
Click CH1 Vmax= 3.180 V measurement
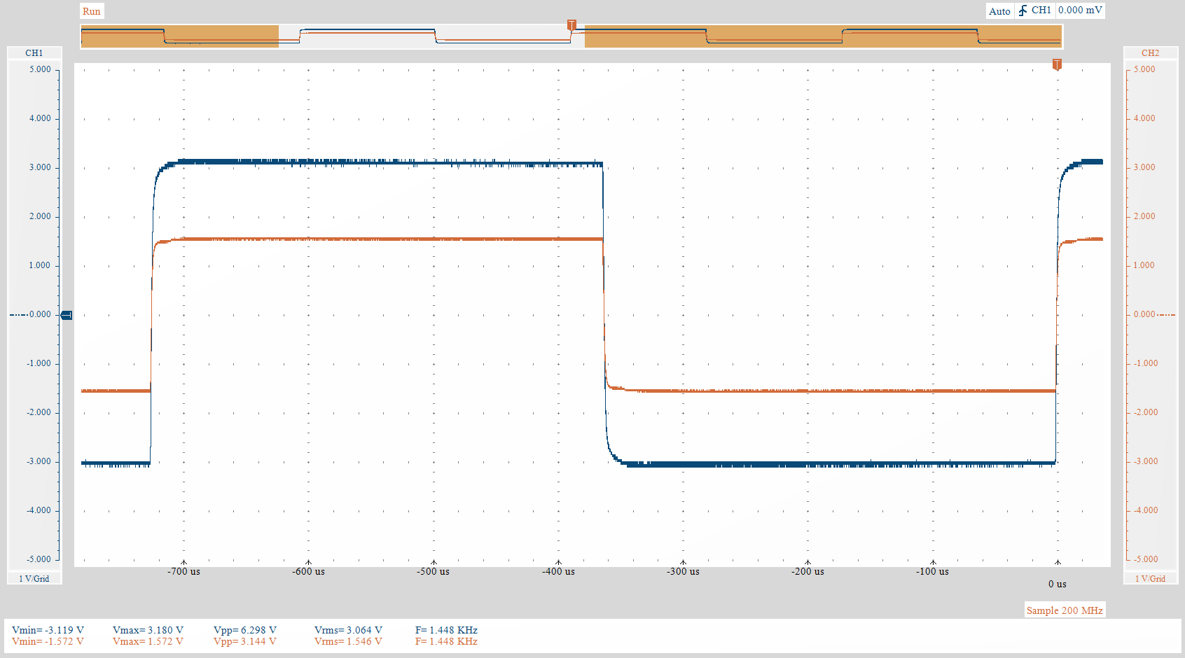pyautogui.click(x=148, y=630)
